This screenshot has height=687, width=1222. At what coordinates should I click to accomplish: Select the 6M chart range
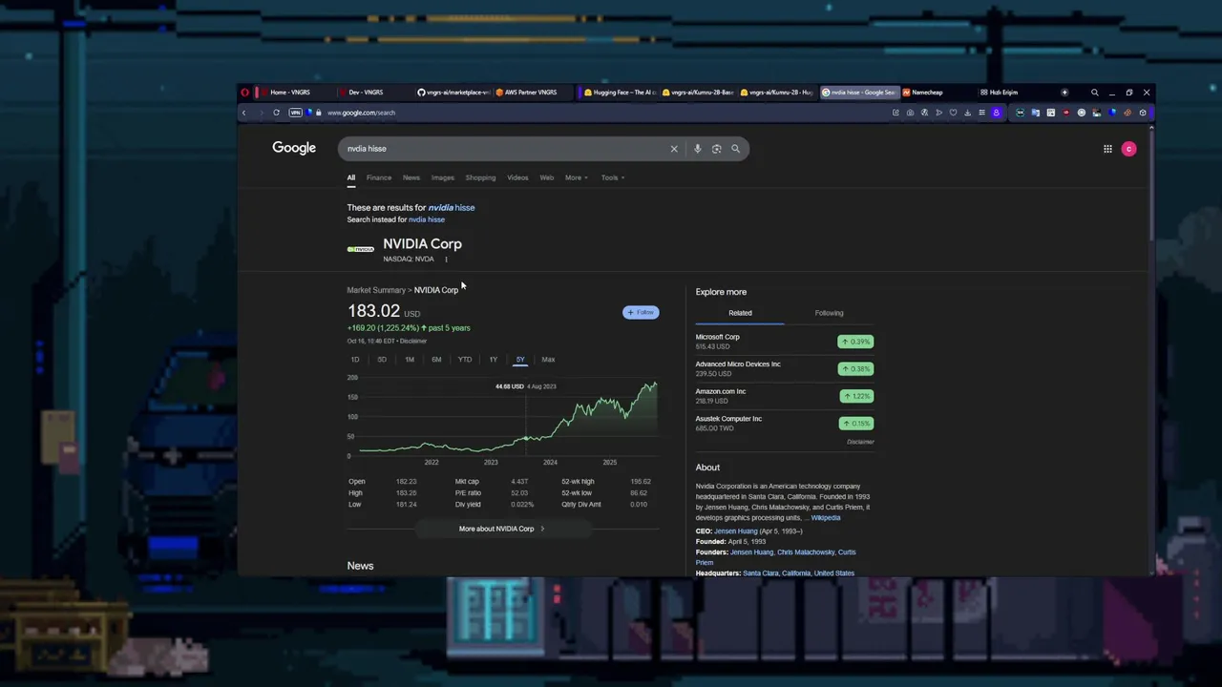tap(436, 360)
